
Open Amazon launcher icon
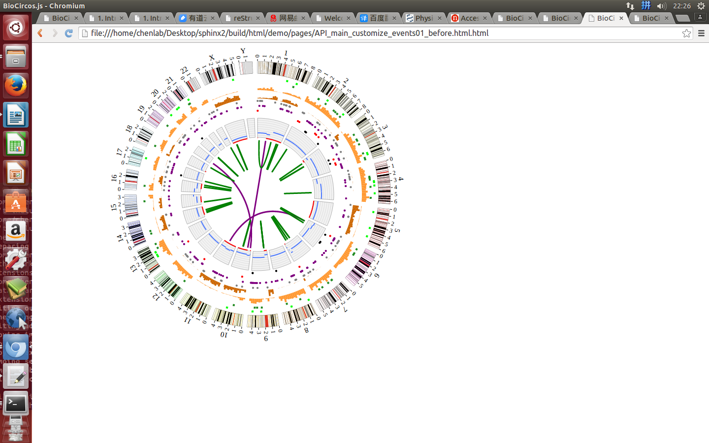(x=16, y=231)
